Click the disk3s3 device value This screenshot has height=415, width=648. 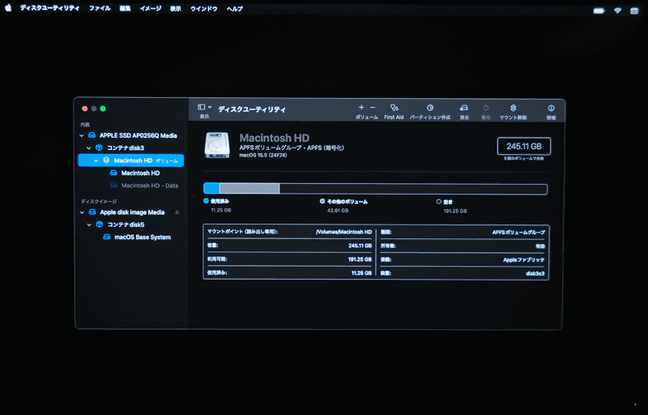(x=535, y=273)
